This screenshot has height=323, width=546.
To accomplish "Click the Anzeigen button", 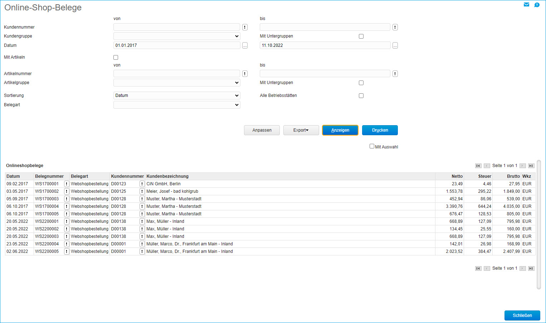I will [340, 130].
